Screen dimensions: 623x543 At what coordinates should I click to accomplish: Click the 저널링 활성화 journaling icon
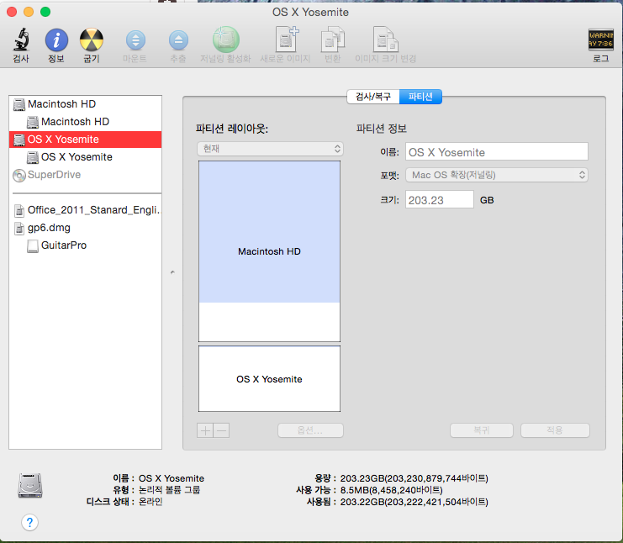[225, 40]
